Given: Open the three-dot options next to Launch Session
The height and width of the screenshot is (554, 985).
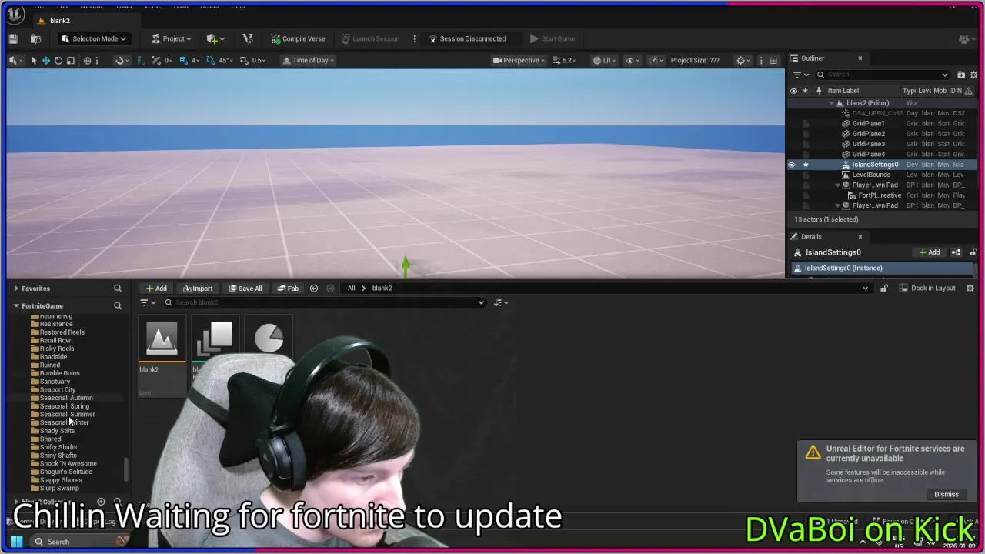Looking at the screenshot, I should pyautogui.click(x=414, y=38).
